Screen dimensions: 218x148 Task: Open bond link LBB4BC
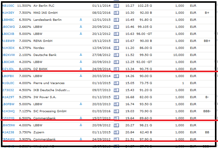click(8, 20)
